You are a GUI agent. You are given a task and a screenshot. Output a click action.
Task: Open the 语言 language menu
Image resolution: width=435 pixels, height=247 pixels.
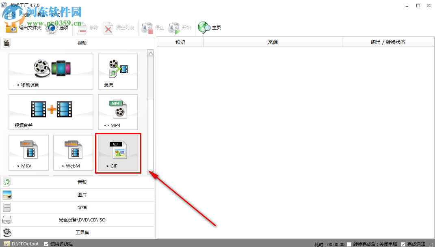tap(41, 15)
